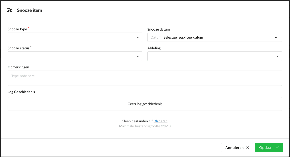Click the Bladeren link to browse files
The width and height of the screenshot is (290, 157).
[161, 121]
